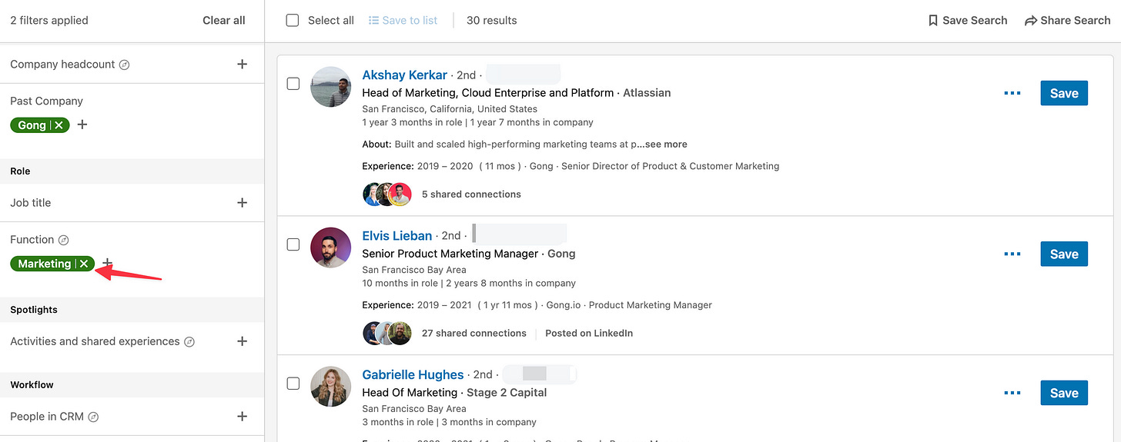Click Posted on LinkedIn for Elvis
The height and width of the screenshot is (442, 1121).
pyautogui.click(x=589, y=334)
